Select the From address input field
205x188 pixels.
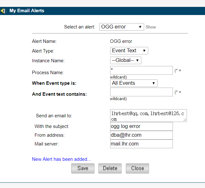click(x=141, y=135)
